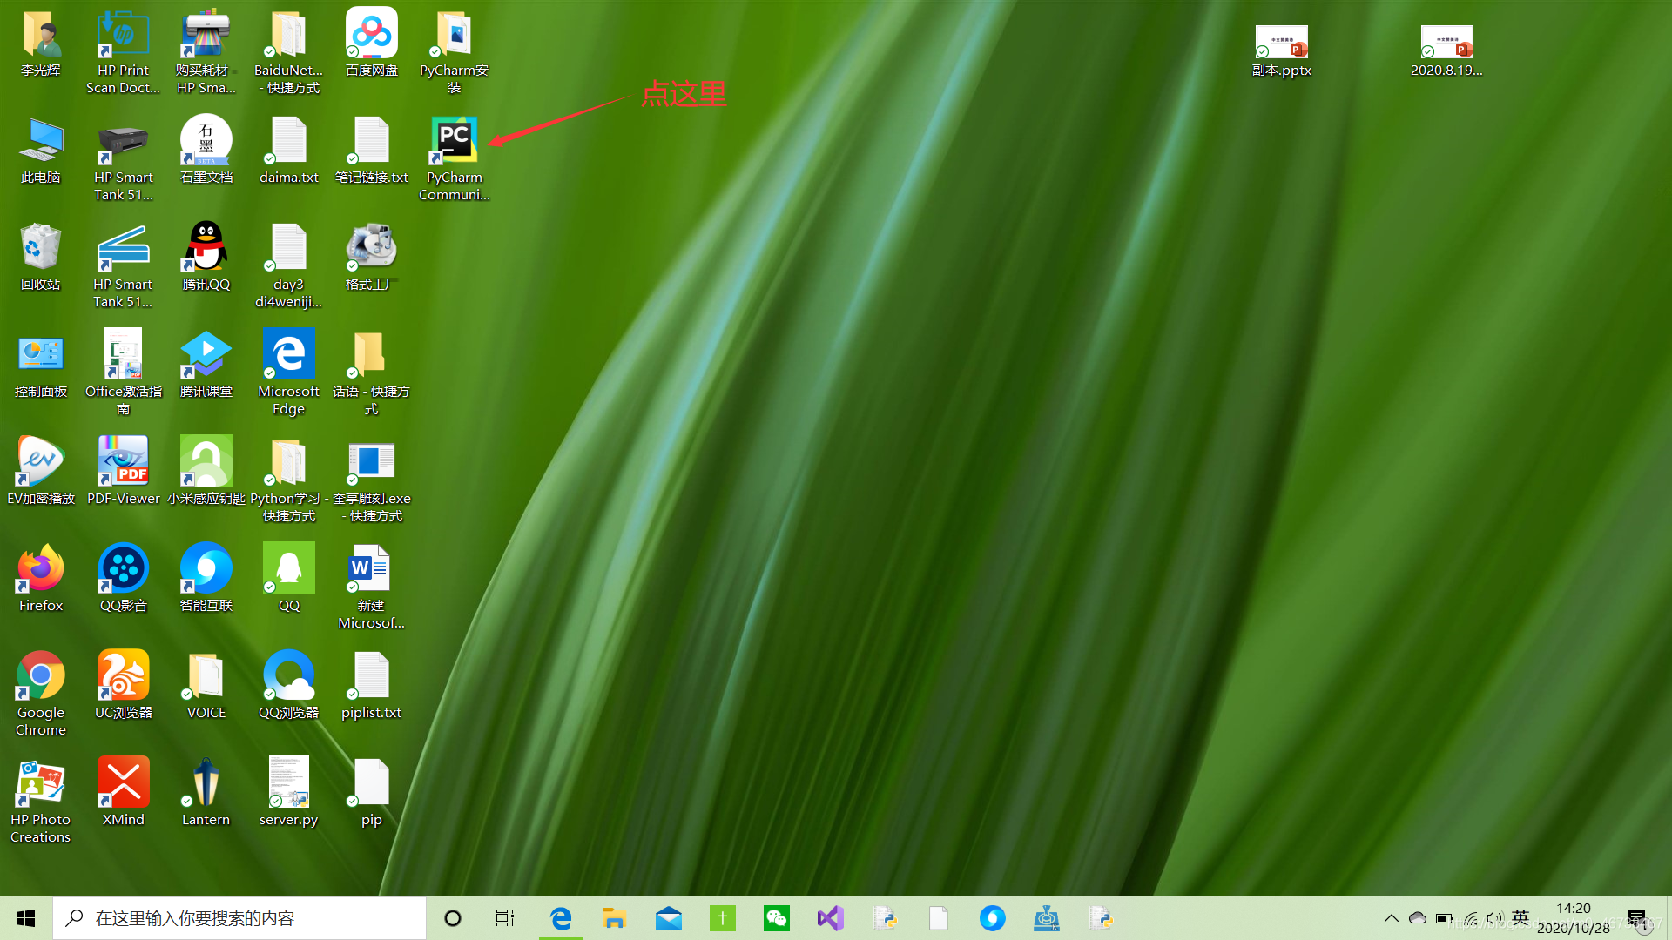Screen dimensions: 1672x940
Task: Select the 笔记链接.txt file
Action: tap(372, 151)
